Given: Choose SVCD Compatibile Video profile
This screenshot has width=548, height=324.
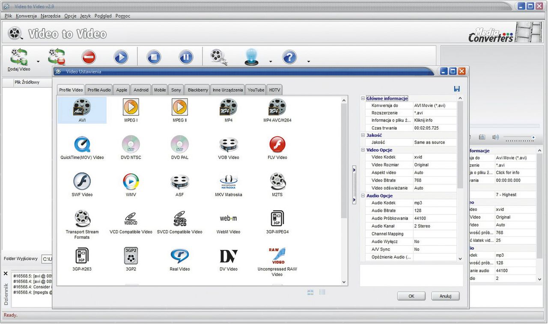Looking at the screenshot, I should [180, 222].
